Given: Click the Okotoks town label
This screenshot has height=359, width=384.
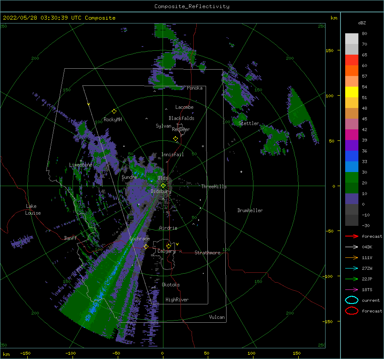Looking at the screenshot, I should coord(171,284).
